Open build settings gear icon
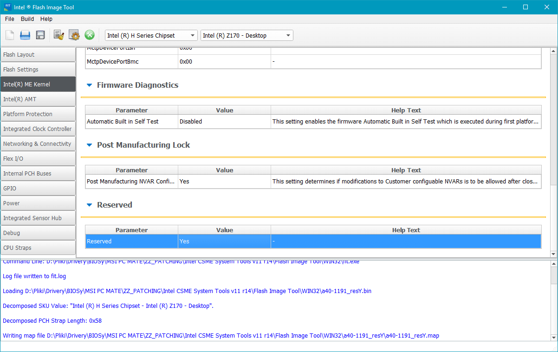Image resolution: width=558 pixels, height=352 pixels. [74, 35]
